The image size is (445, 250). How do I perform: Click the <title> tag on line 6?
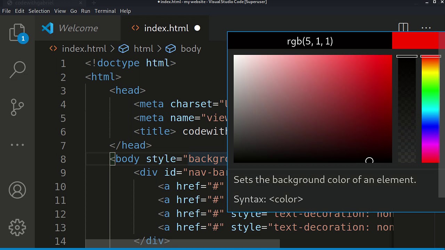point(155,131)
